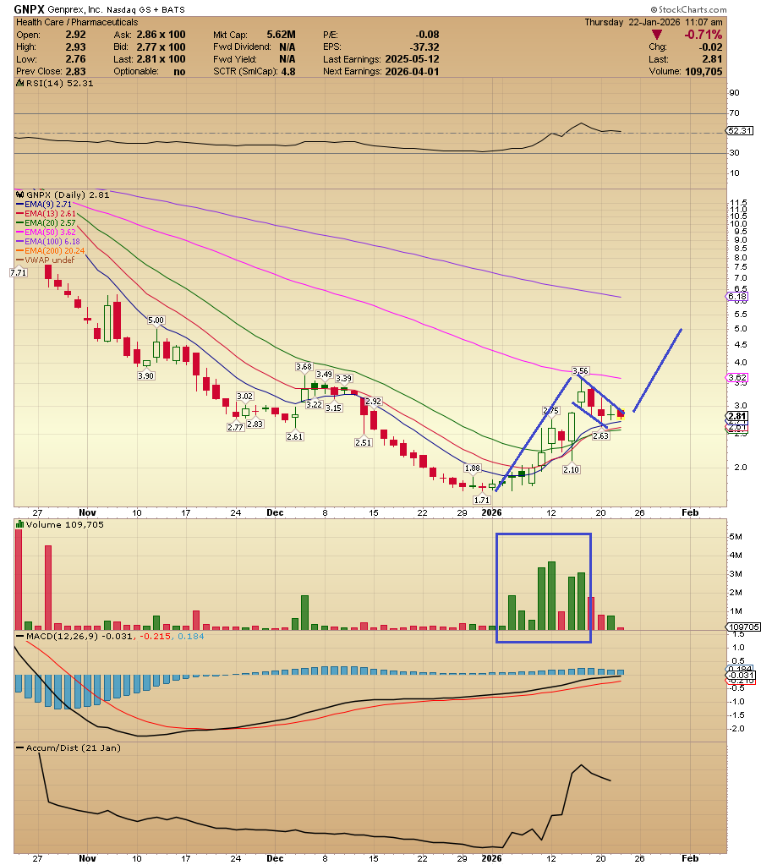Click the 2.51 low price label
Screen dimensions: 761x865
[363, 442]
